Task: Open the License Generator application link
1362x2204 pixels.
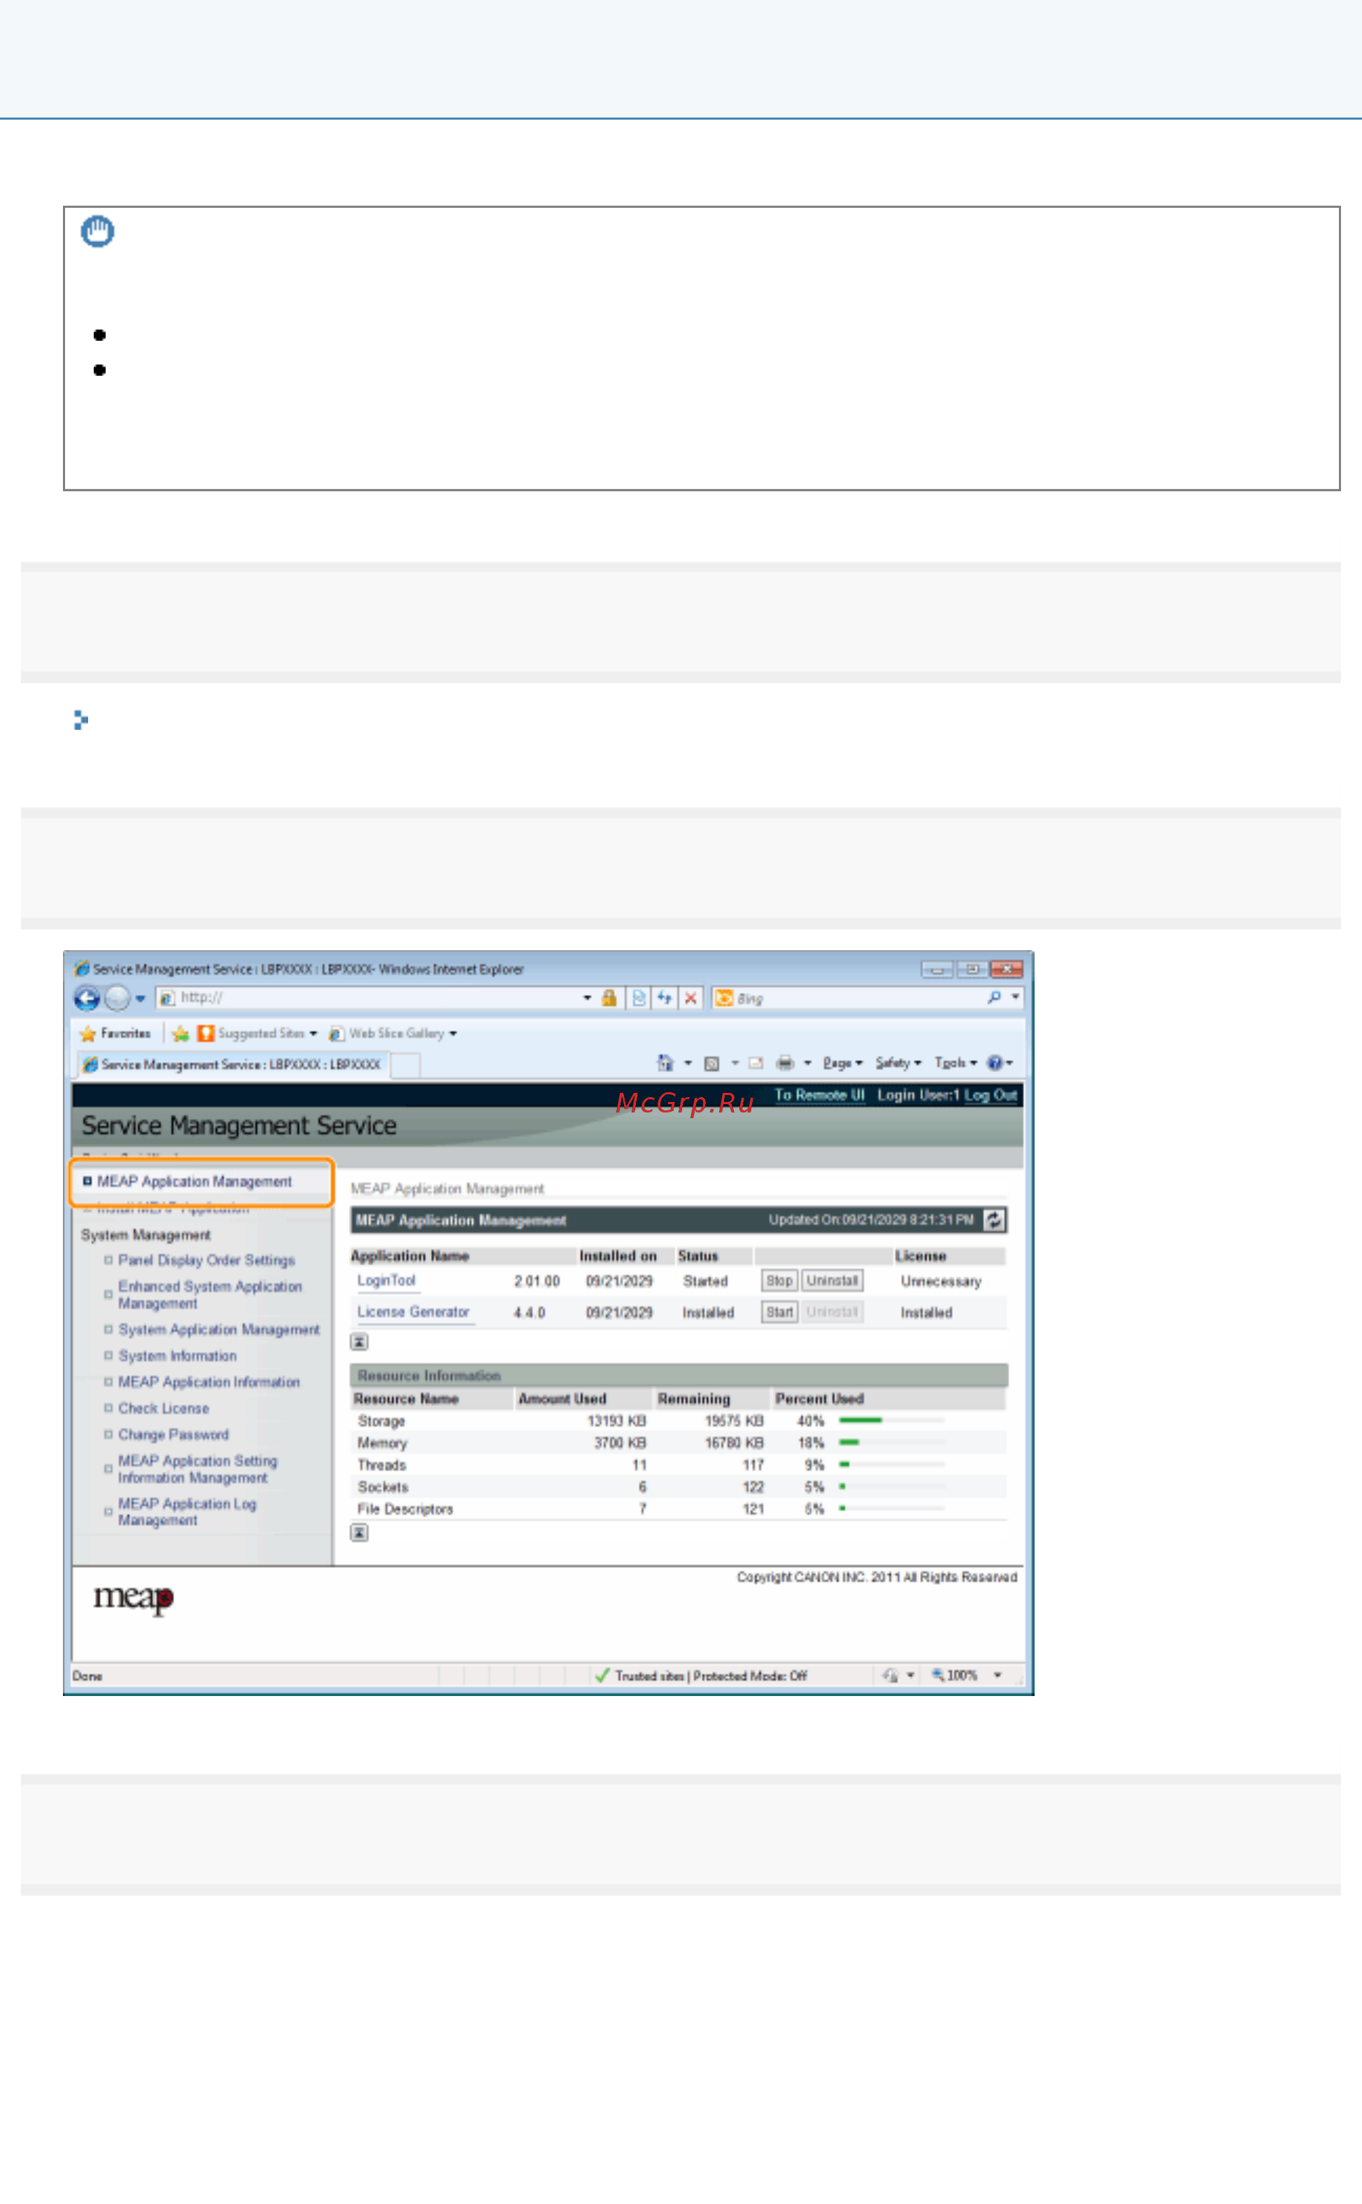Action: [x=413, y=1313]
